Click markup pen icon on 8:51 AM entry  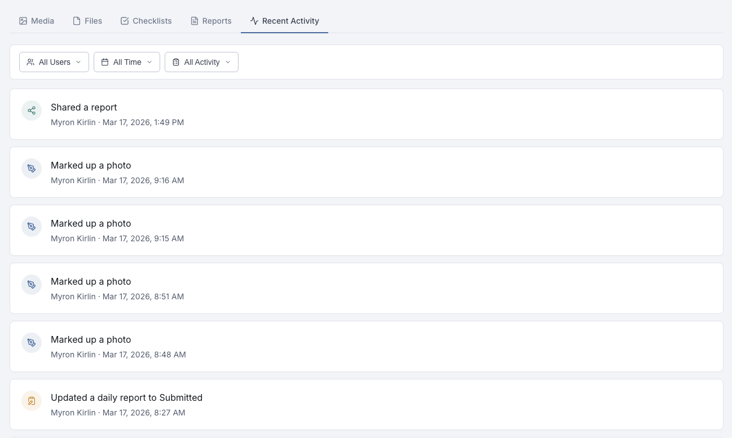pyautogui.click(x=32, y=285)
